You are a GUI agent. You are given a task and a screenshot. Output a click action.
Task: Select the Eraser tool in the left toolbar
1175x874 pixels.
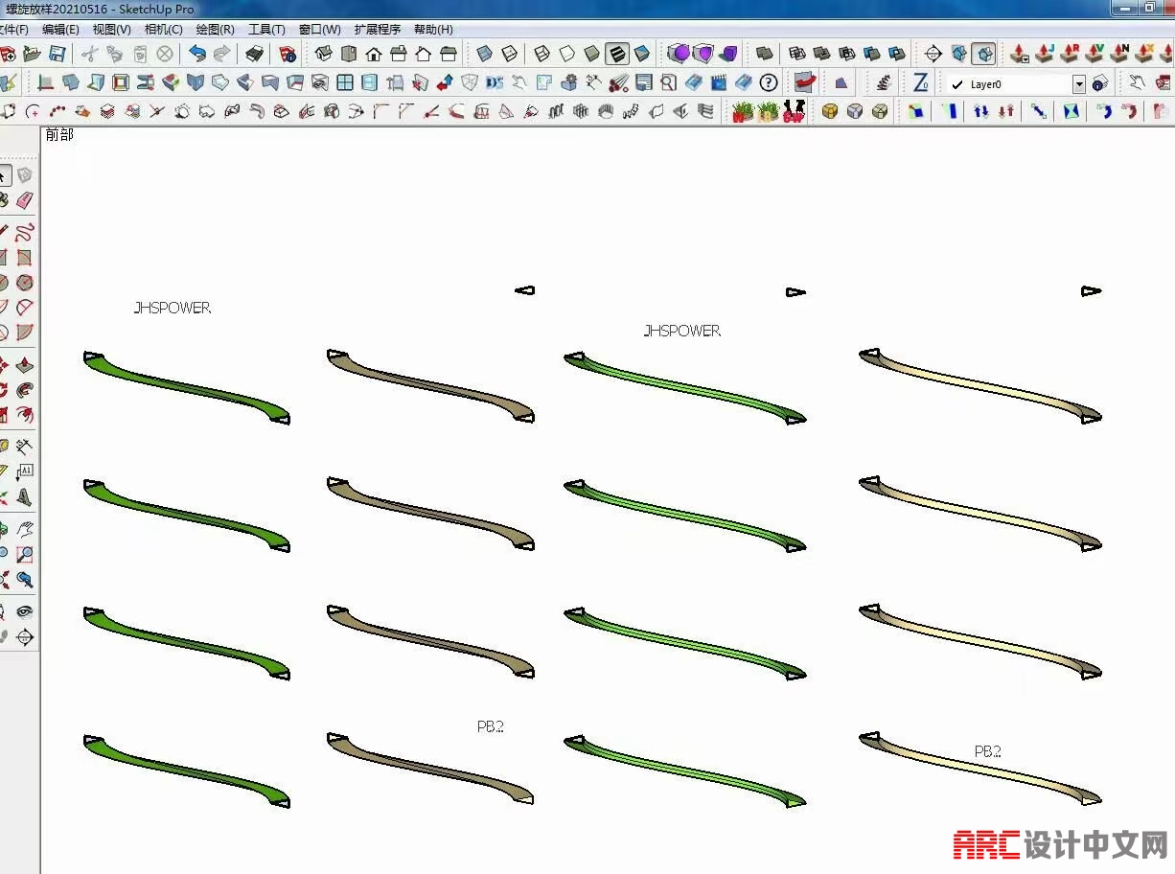click(25, 200)
